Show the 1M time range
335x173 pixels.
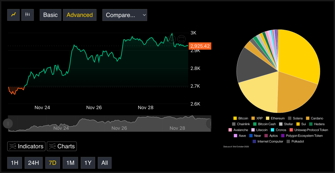70,163
